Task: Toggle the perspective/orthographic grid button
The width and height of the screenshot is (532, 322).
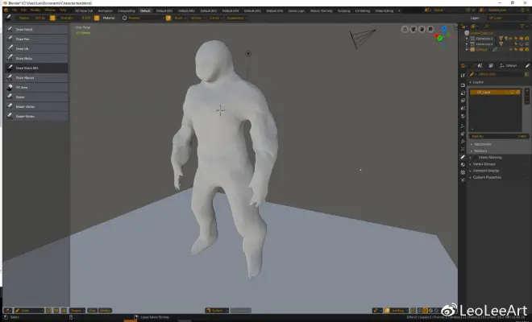Action: click(405, 30)
